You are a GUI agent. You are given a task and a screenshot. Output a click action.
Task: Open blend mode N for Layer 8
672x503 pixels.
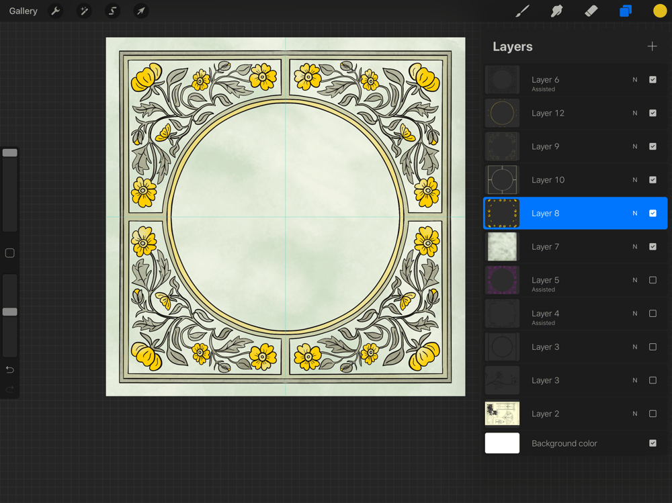635,214
